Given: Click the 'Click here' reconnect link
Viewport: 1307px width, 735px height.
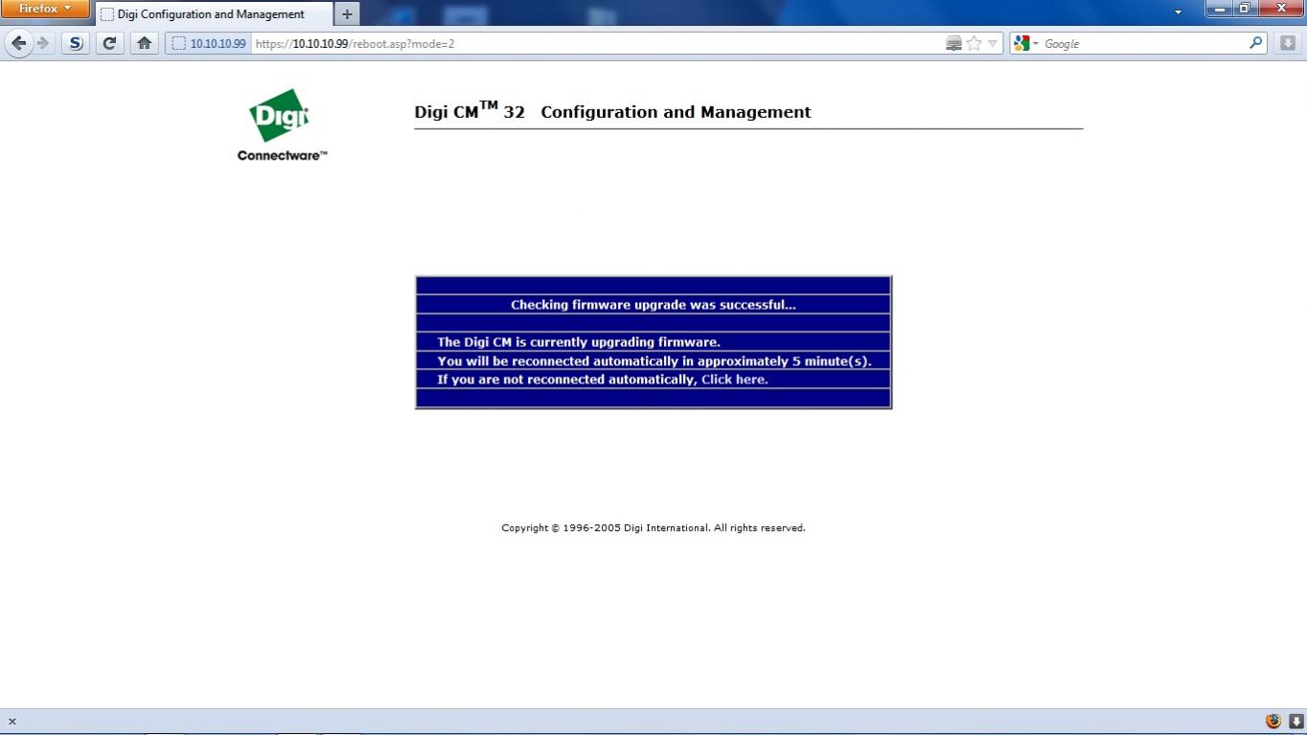Looking at the screenshot, I should tap(733, 379).
